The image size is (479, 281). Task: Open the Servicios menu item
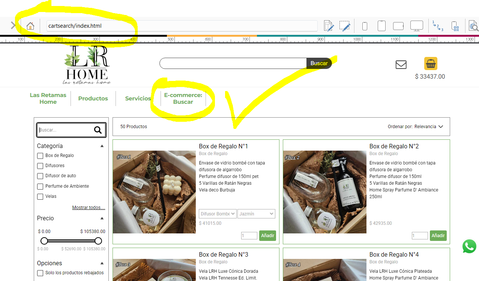138,99
